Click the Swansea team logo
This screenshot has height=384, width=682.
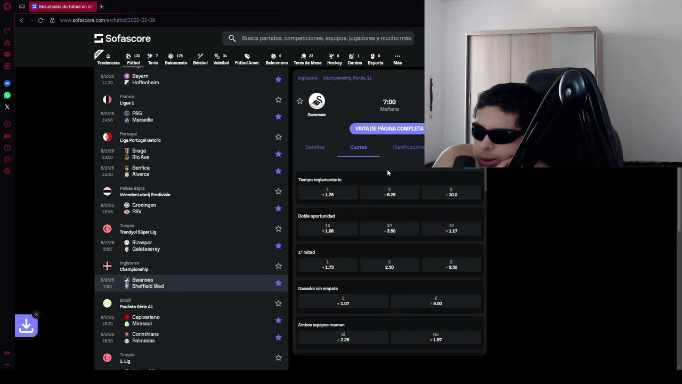pos(316,101)
